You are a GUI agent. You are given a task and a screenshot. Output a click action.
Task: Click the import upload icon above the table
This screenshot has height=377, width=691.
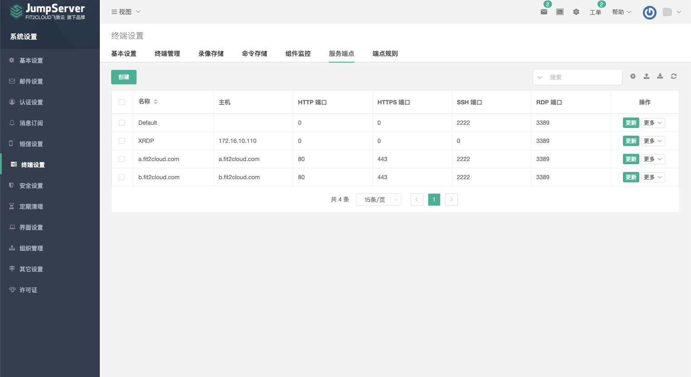click(646, 76)
